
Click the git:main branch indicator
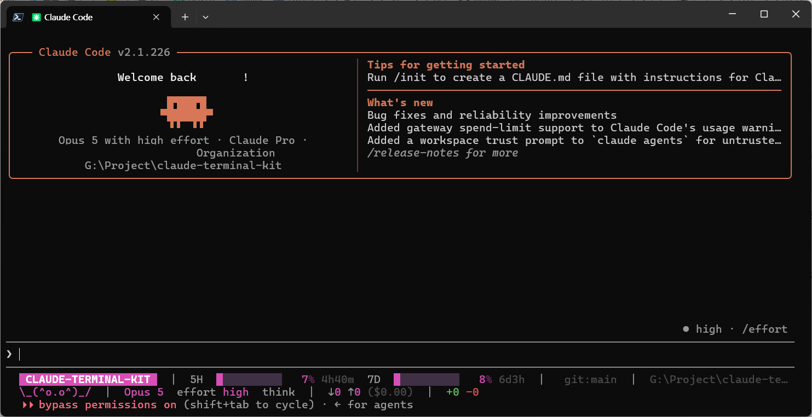click(x=590, y=379)
